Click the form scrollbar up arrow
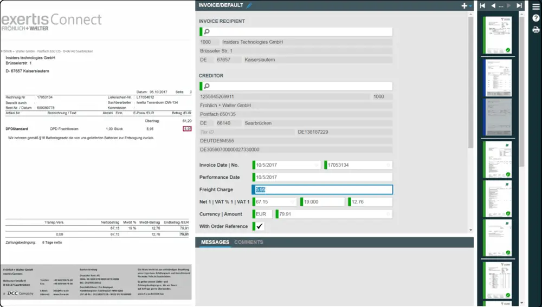The width and height of the screenshot is (542, 307). [x=470, y=14]
